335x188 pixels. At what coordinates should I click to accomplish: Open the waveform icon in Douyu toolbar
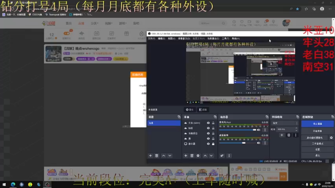(x=82, y=33)
